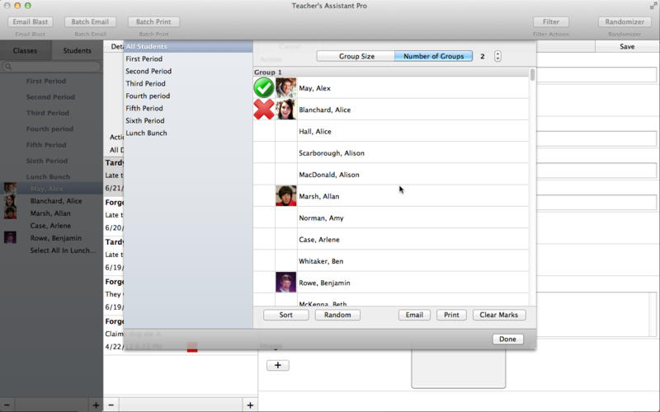The image size is (660, 412).
Task: Select All Students in the class list
Action: coord(146,47)
